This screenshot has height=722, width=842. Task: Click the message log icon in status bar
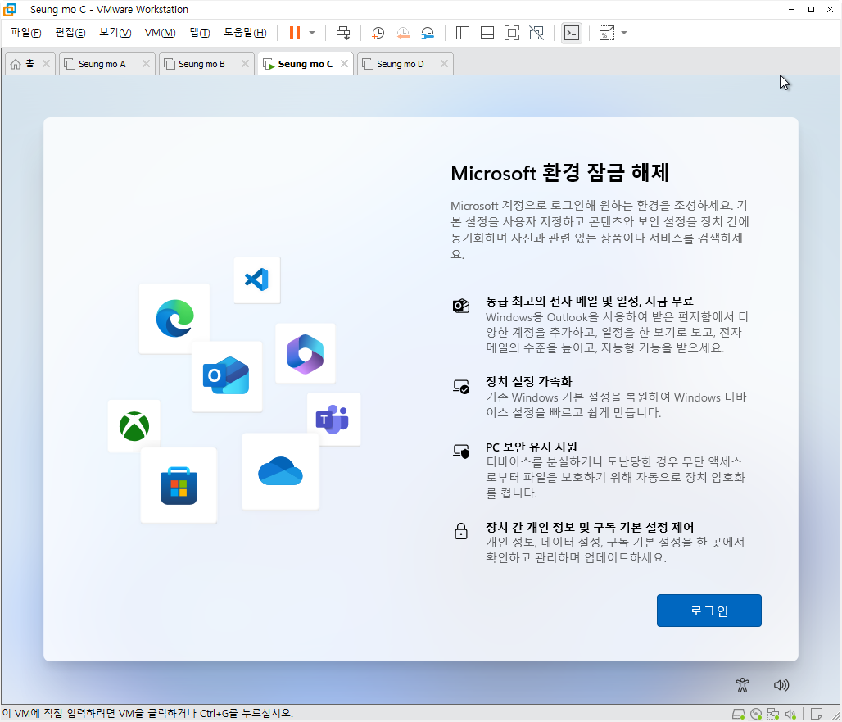coord(817,714)
